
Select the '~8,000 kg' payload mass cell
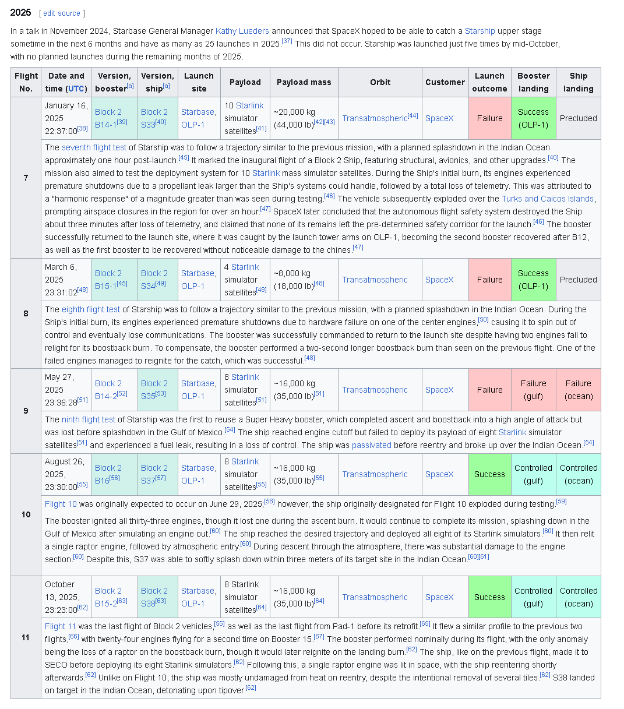[304, 280]
